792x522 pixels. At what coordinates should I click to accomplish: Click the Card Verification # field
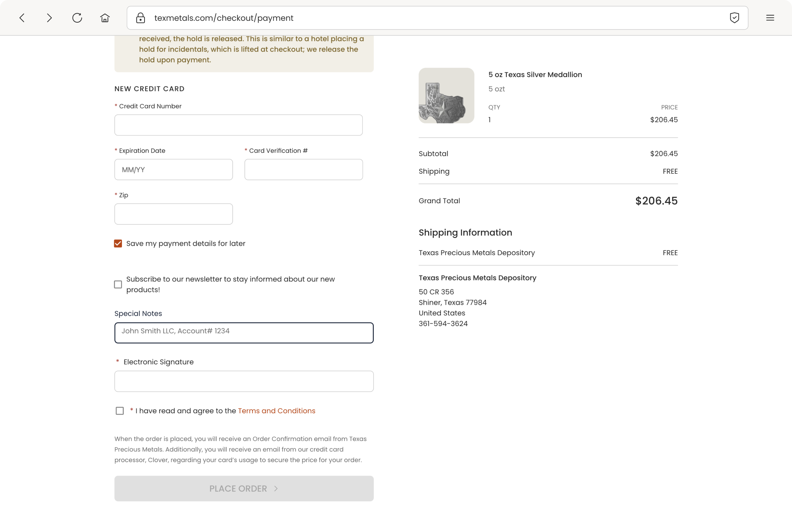[x=303, y=169]
